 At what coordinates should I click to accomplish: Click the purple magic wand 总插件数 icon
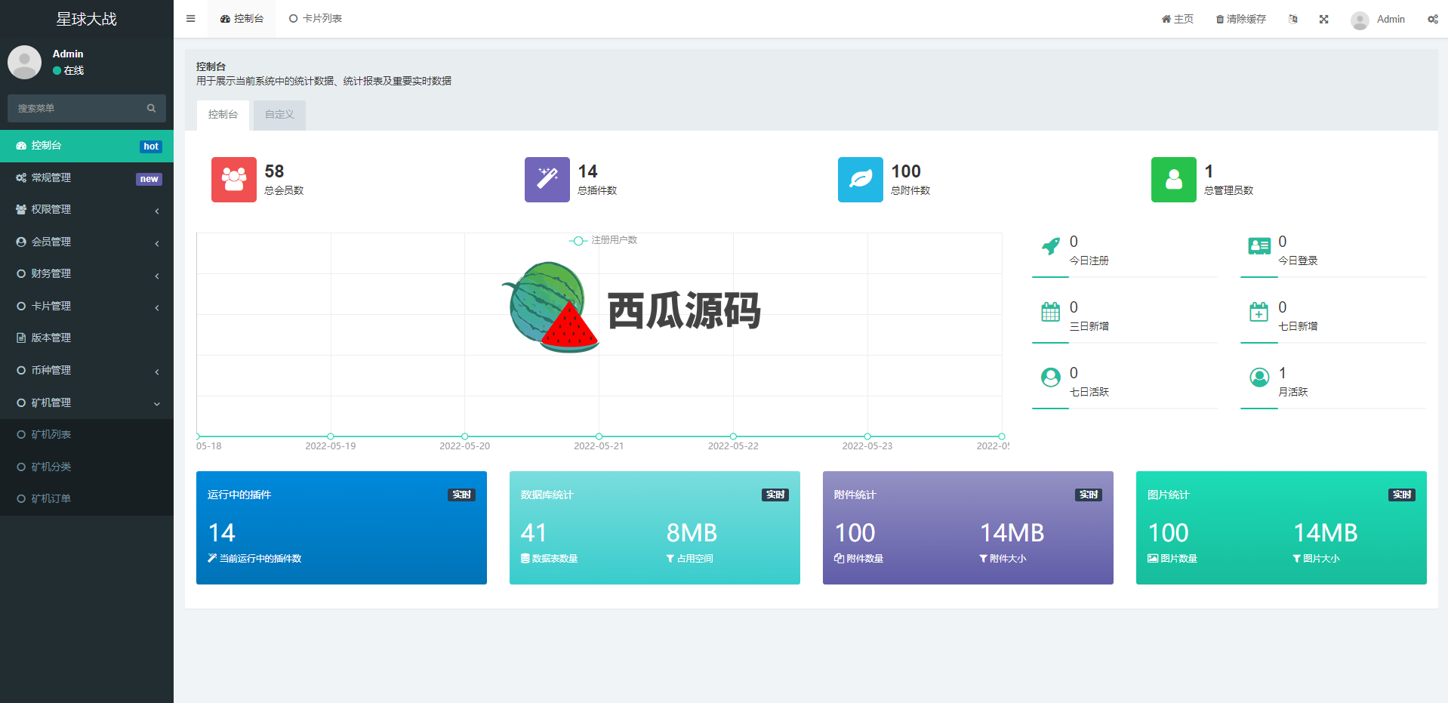point(547,180)
